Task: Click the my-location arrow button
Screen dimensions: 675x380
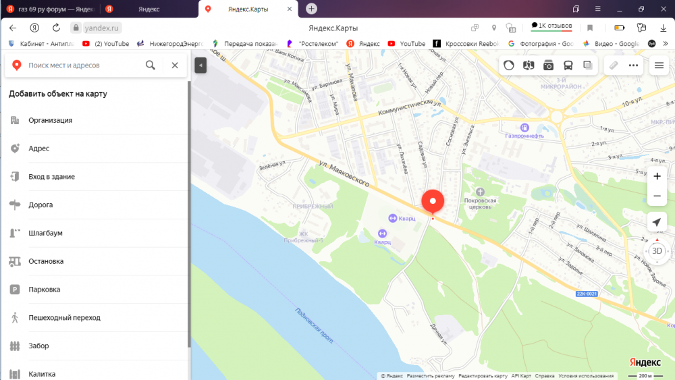Action: tap(657, 223)
